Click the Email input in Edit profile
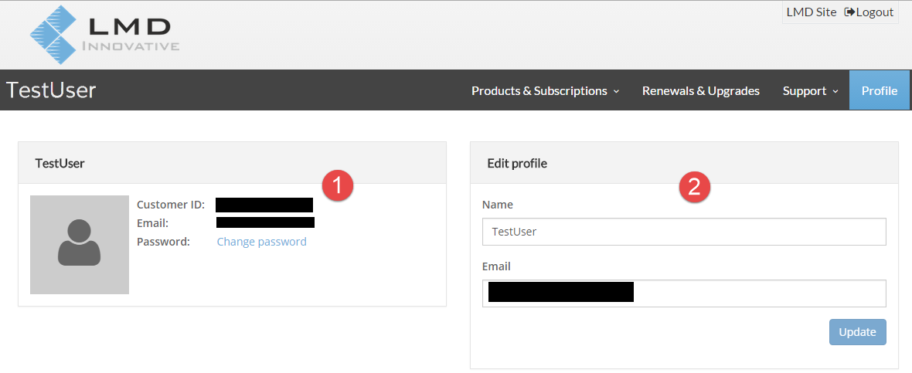 click(757, 293)
